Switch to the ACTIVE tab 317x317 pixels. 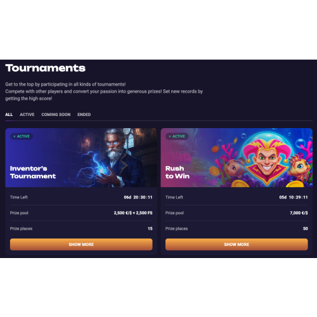coord(27,115)
